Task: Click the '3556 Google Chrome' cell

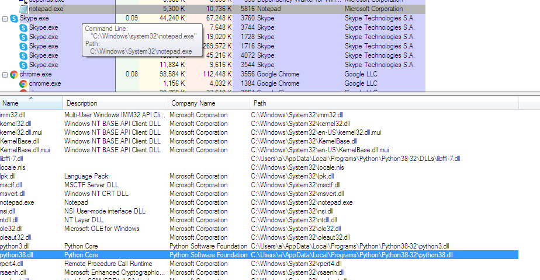Action: (x=270, y=74)
